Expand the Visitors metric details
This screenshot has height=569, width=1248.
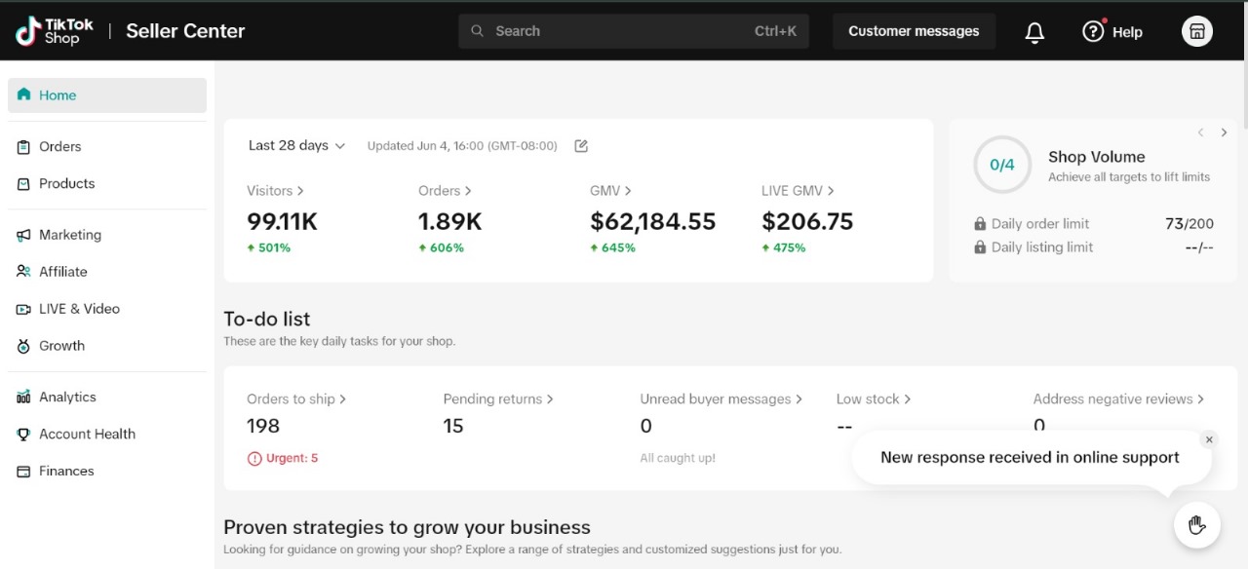(x=275, y=191)
